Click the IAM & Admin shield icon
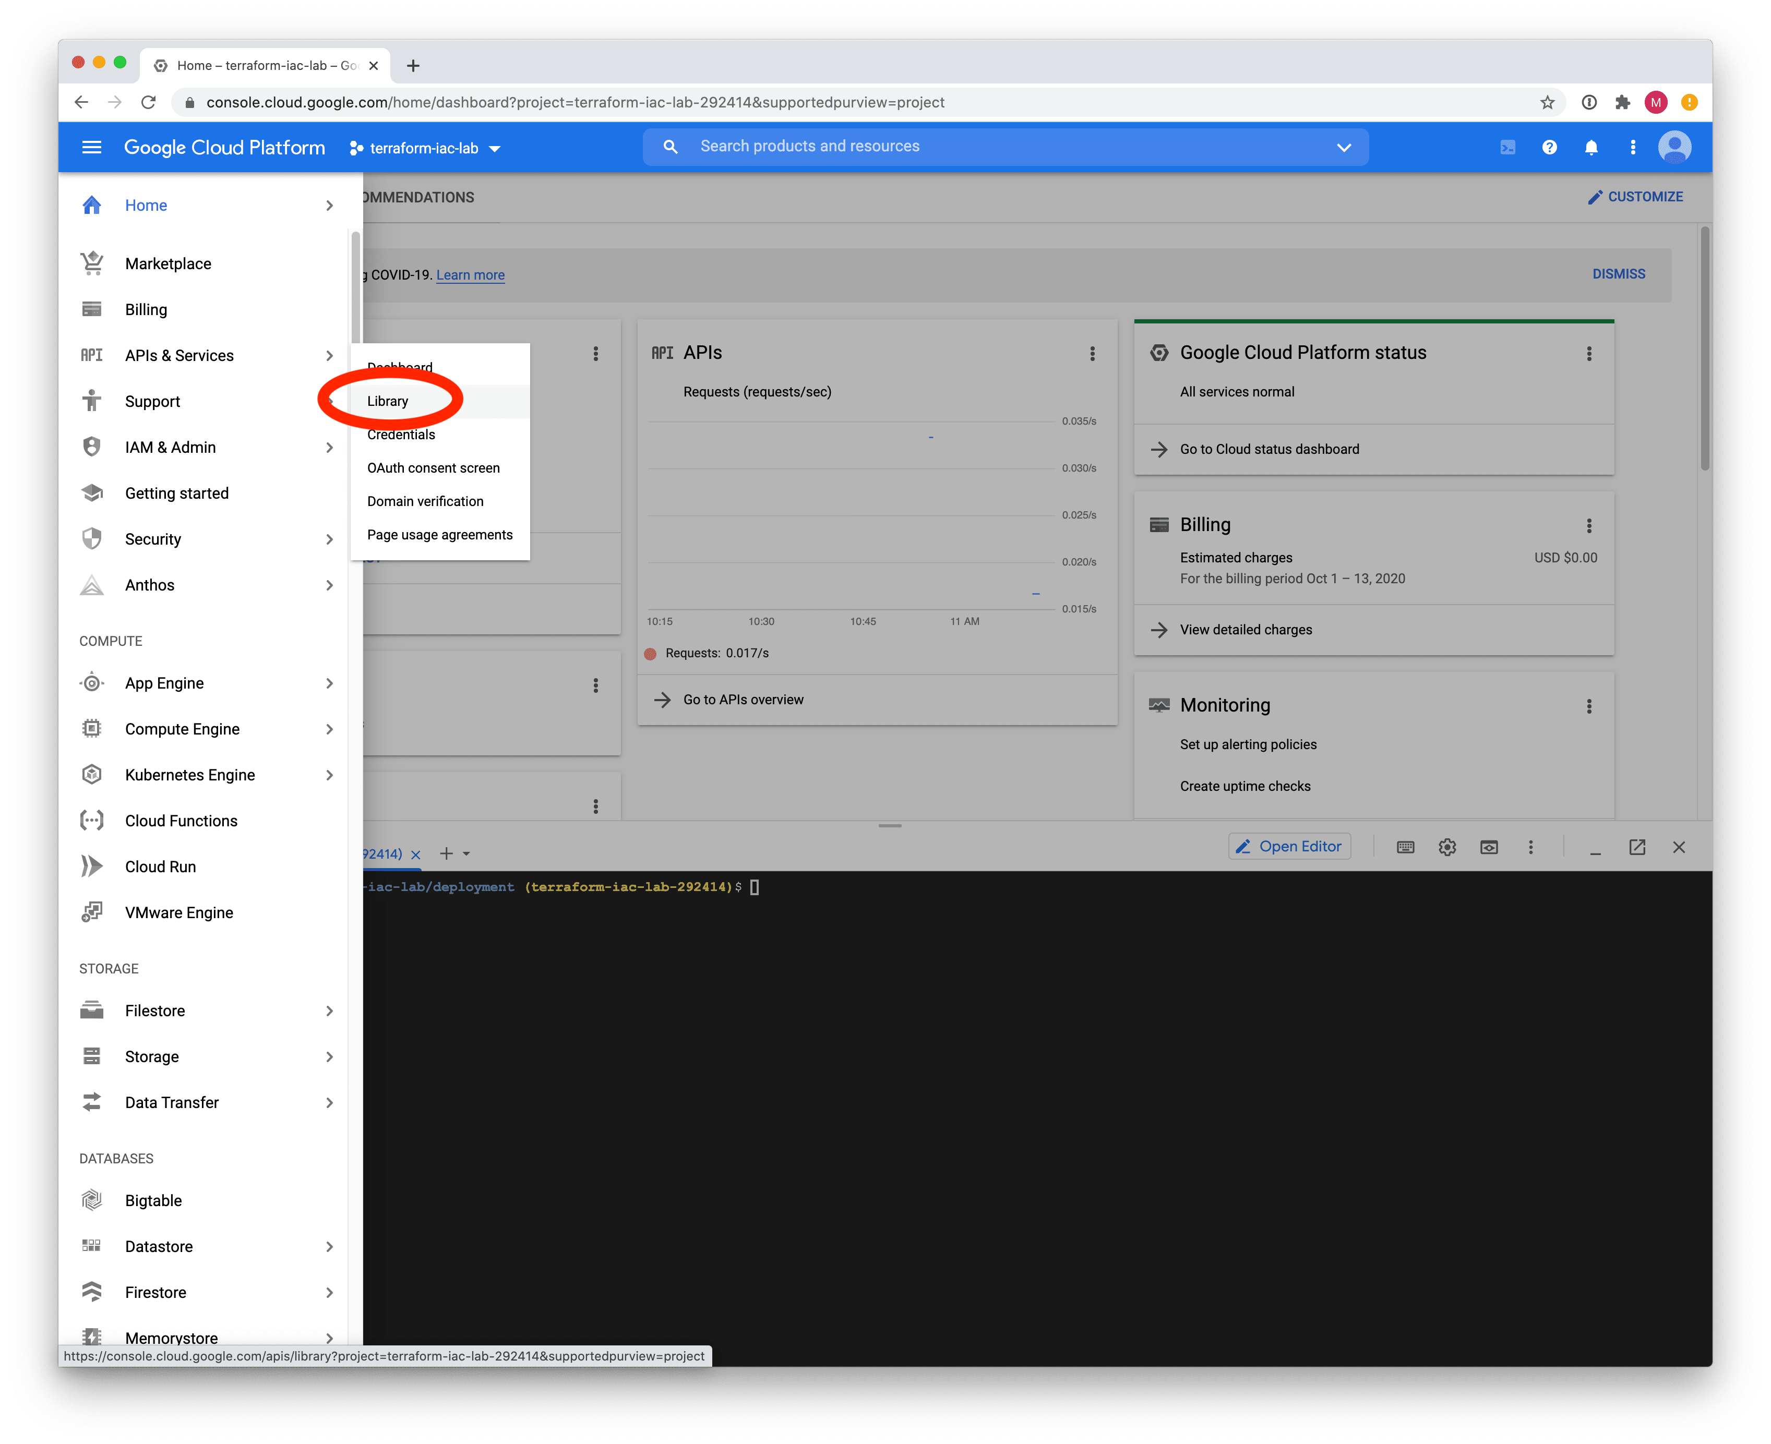 (x=91, y=447)
